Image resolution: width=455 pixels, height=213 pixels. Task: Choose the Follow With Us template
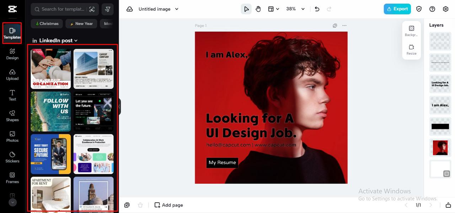pyautogui.click(x=51, y=112)
